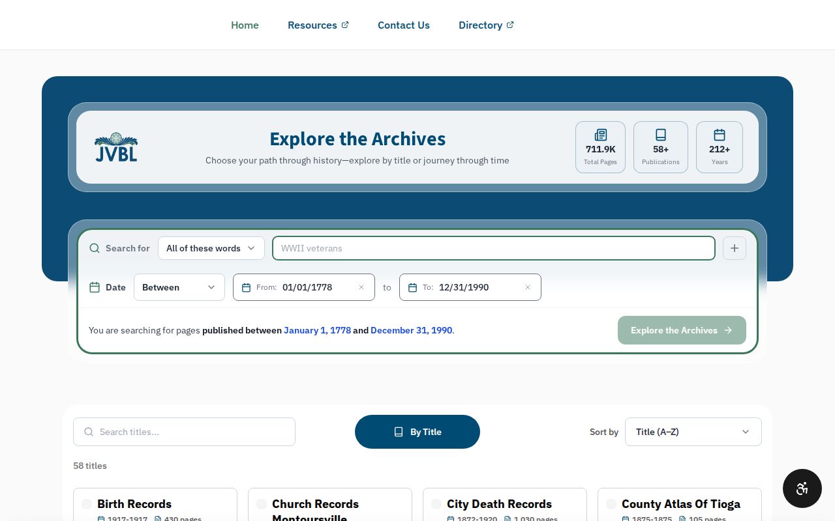Select the County Atlas Of Tioga checkbox

[611, 504]
